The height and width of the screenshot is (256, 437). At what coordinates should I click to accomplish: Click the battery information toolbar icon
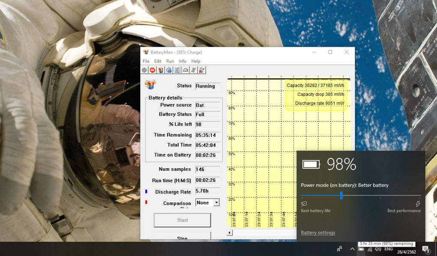tap(161, 70)
